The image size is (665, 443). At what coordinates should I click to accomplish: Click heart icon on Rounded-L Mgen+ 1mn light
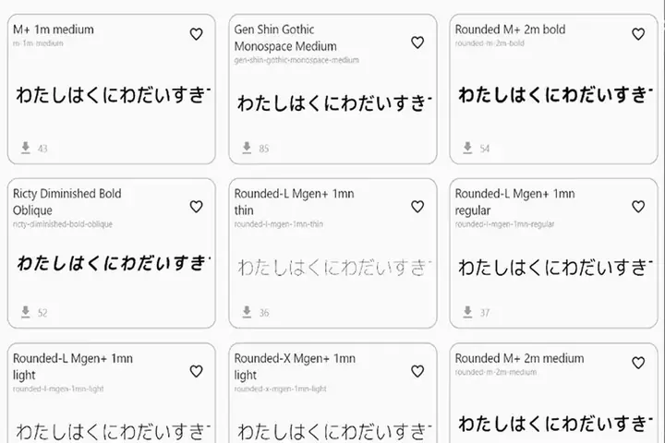coord(196,371)
